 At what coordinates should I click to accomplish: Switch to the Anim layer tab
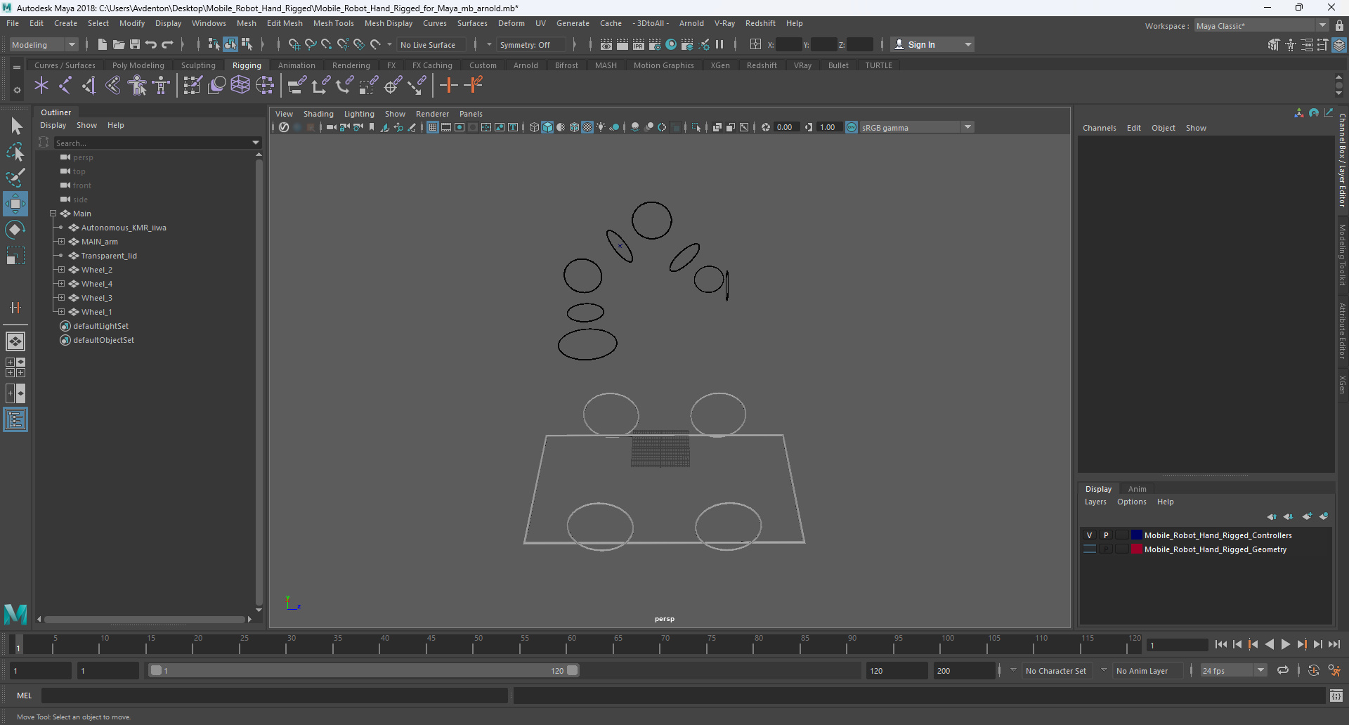1137,489
